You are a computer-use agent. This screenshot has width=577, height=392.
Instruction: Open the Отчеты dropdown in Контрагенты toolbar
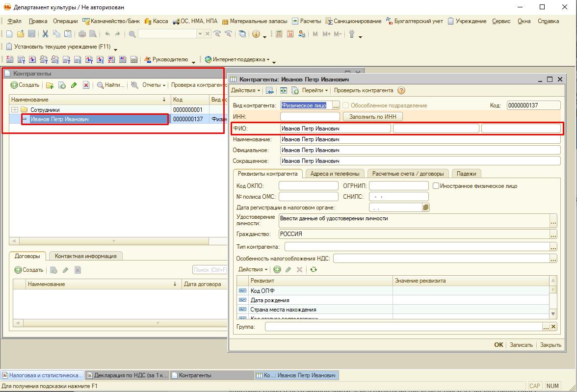154,85
